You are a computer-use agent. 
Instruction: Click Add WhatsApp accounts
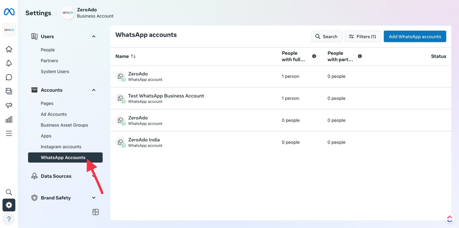point(415,36)
